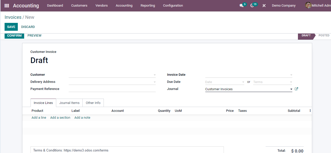Open the activities clock icon
Viewport: 331px width, 153px height.
point(252,6)
